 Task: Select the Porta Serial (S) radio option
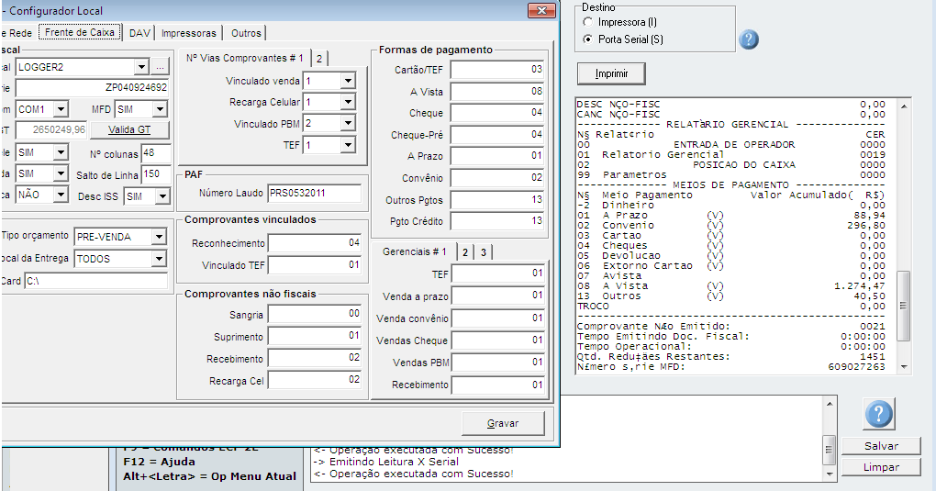pos(588,39)
